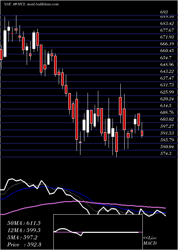Select the 574.3 price axis label
This screenshot has height=250, width=178.
pyautogui.click(x=166, y=154)
